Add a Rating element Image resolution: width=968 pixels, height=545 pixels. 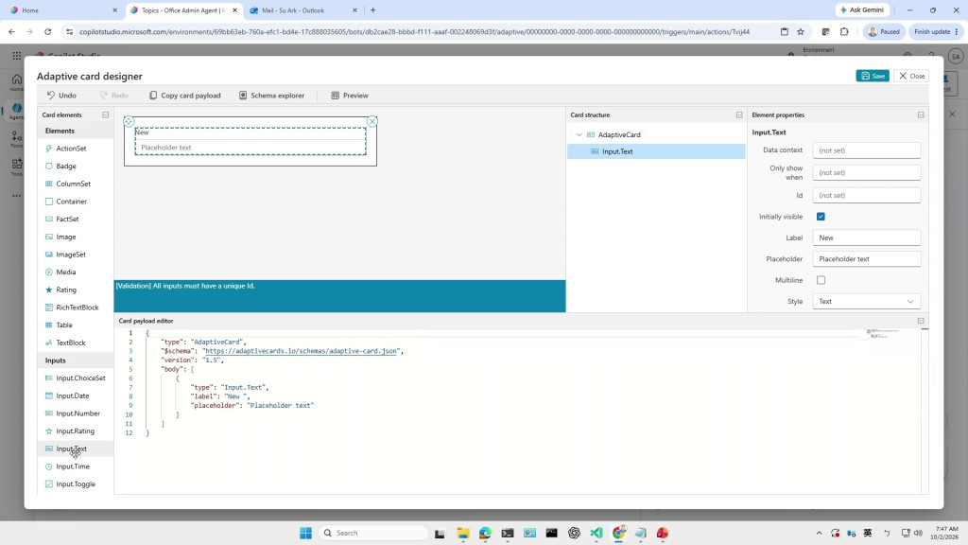point(65,290)
